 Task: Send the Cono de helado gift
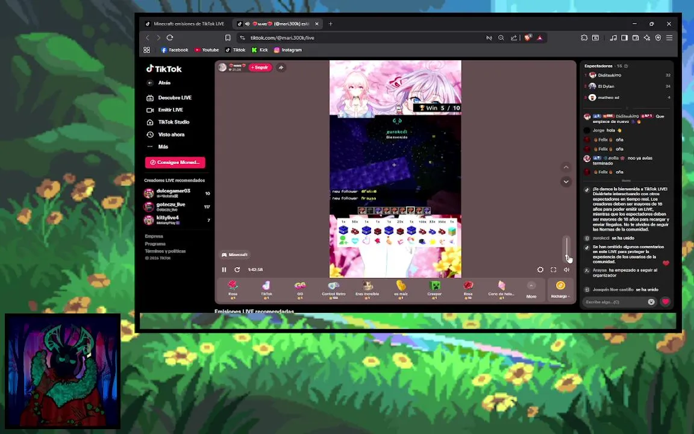pyautogui.click(x=501, y=289)
